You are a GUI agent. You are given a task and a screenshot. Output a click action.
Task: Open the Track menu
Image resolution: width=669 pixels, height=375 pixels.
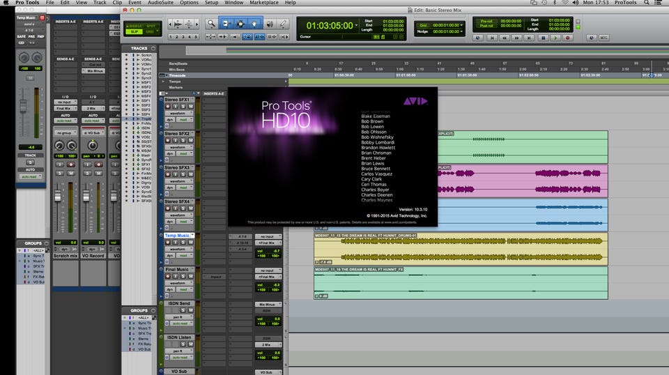(x=100, y=3)
